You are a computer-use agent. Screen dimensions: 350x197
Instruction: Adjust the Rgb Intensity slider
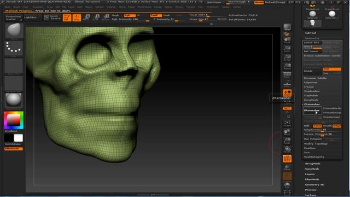(130, 20)
